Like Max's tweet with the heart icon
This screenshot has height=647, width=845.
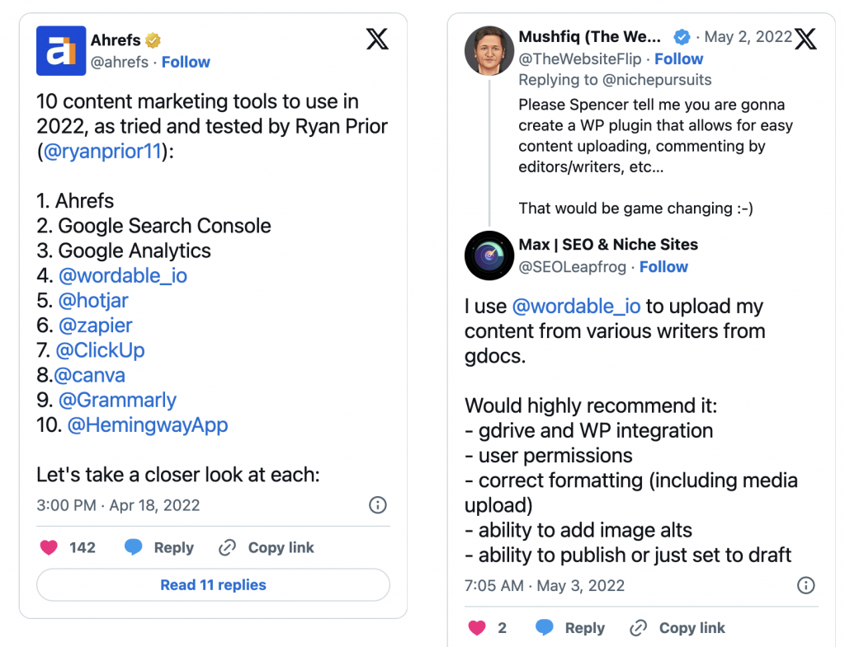[477, 628]
